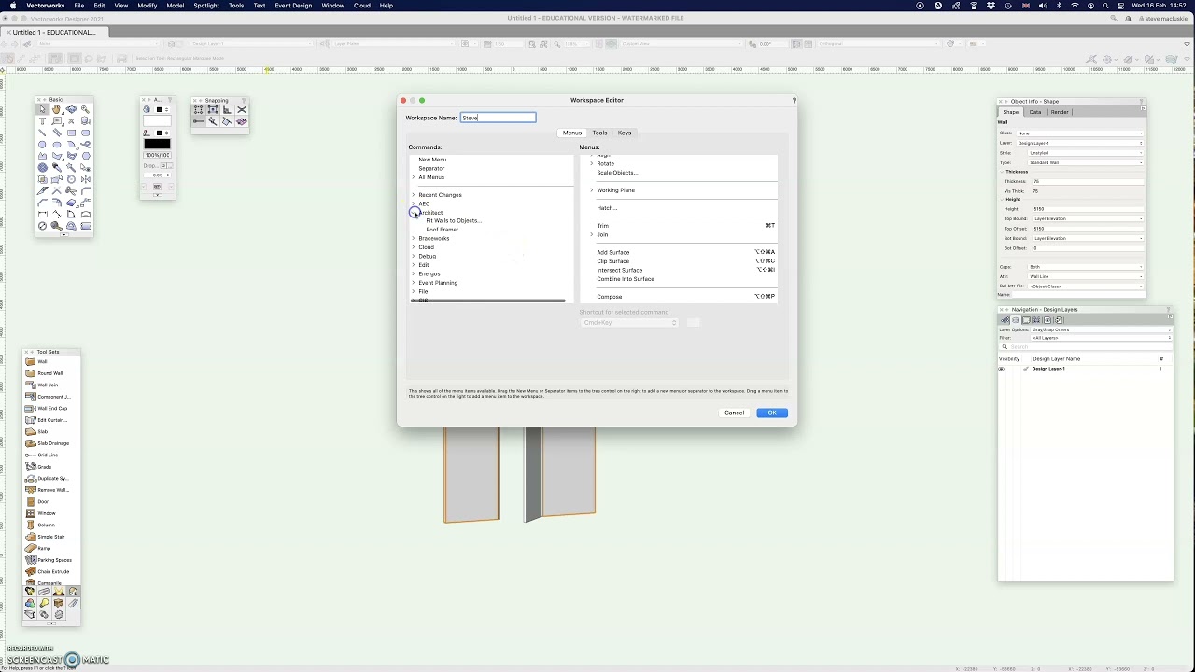Select the Clip scissors tool
The width and height of the screenshot is (1195, 672).
[x=71, y=190]
